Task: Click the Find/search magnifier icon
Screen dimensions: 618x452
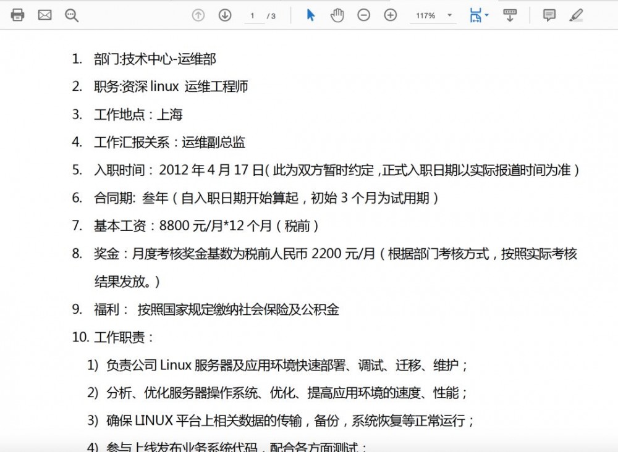Action: click(x=71, y=15)
